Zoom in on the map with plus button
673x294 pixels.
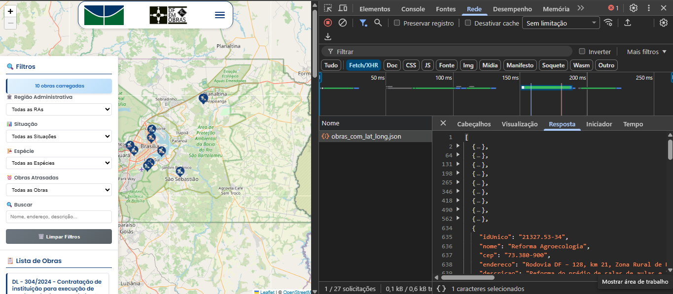[x=10, y=11]
